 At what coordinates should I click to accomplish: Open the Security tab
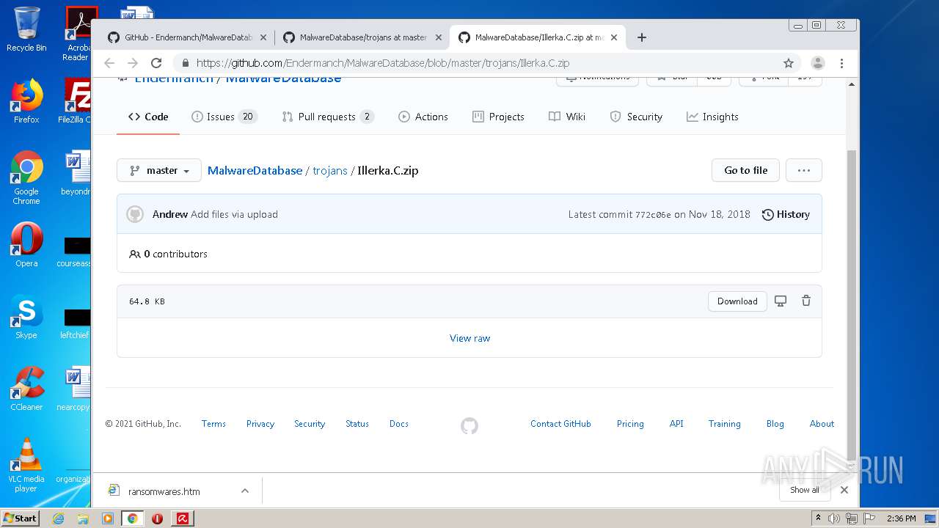tap(636, 117)
